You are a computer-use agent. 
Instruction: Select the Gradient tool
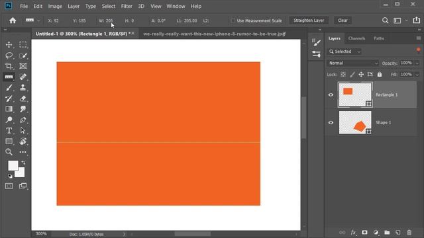9,109
